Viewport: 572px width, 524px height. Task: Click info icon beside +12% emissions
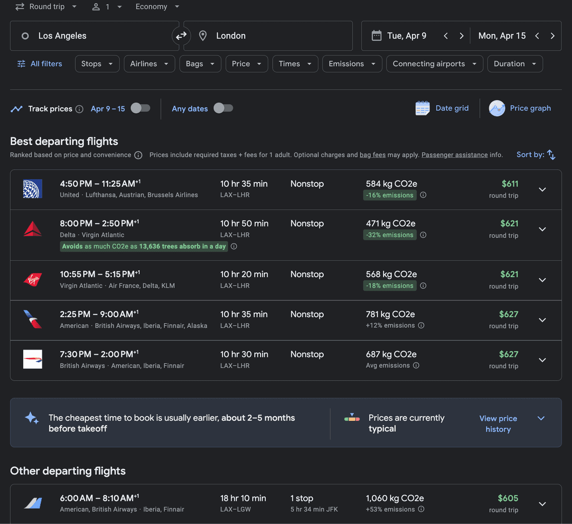[x=421, y=325]
